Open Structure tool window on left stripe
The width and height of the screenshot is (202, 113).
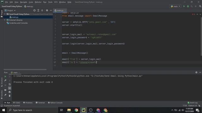coord(2,82)
